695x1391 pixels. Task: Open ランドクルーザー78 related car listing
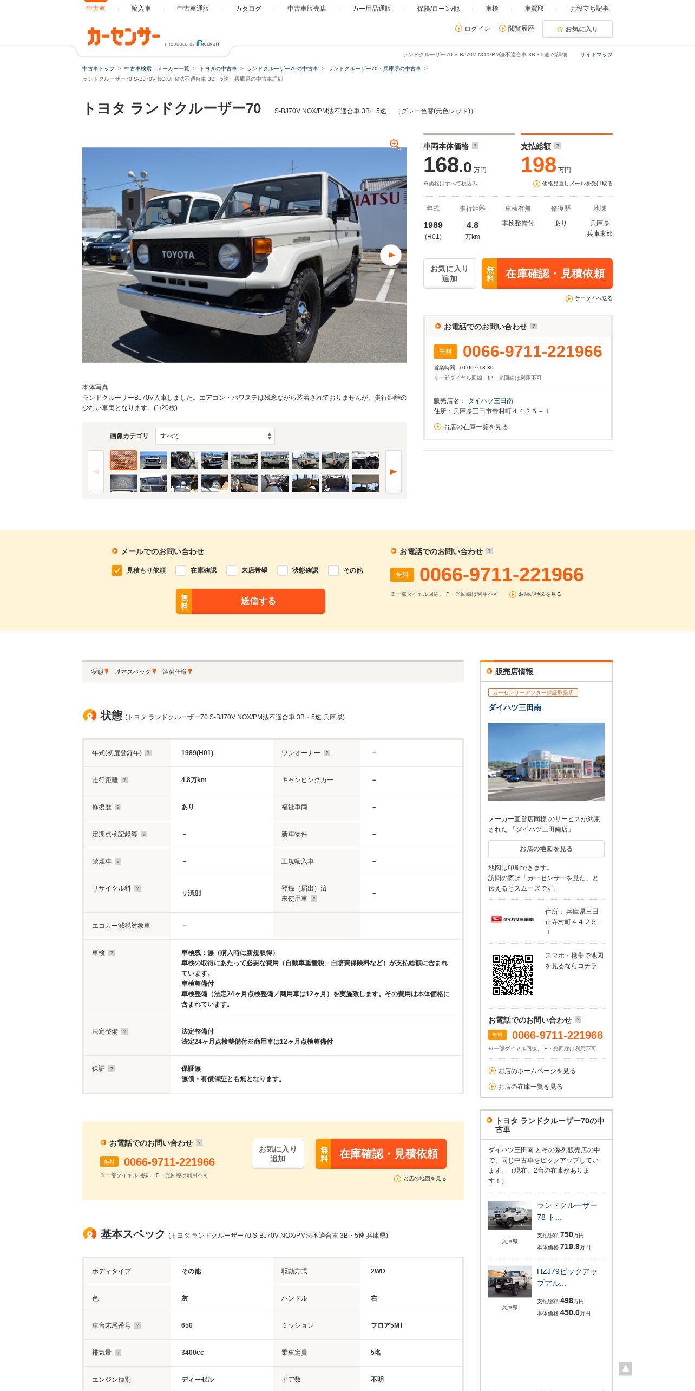click(x=567, y=1211)
